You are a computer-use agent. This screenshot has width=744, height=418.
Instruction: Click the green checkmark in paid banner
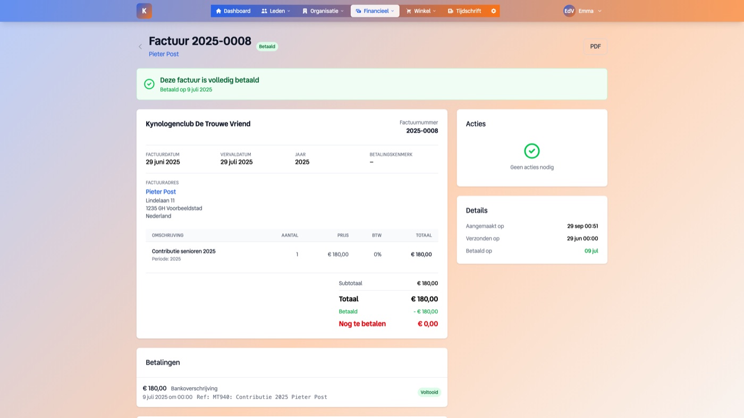[x=149, y=84]
